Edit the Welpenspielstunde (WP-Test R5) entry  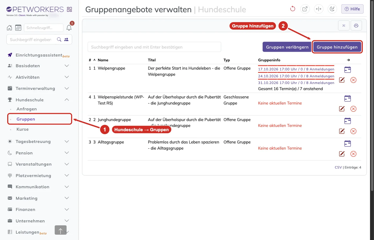[x=342, y=109]
